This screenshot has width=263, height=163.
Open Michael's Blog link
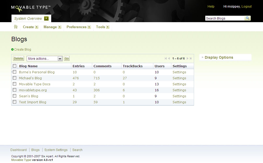30,78
